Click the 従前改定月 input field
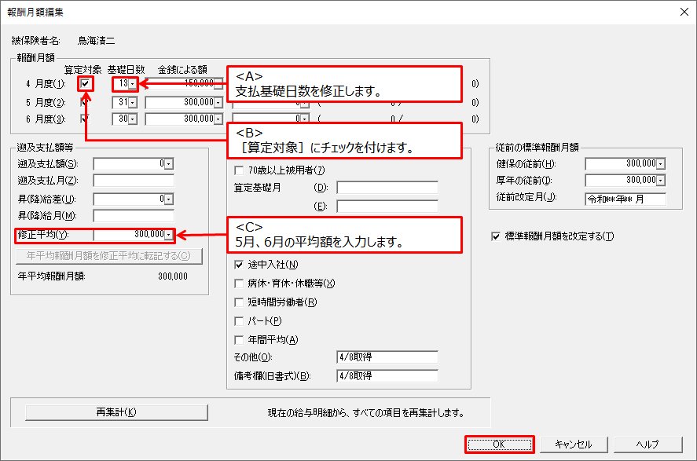This screenshot has height=461, width=697. tap(625, 199)
